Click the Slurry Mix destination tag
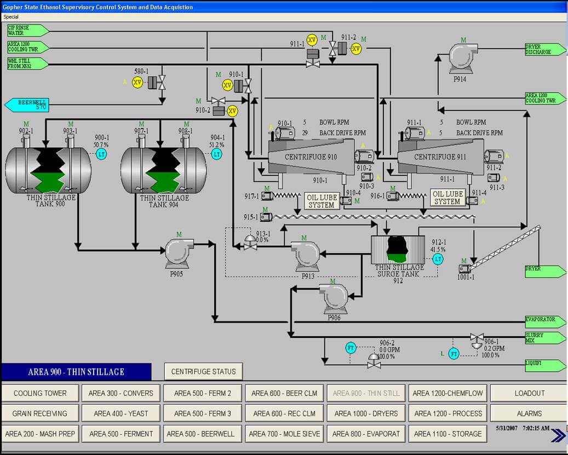 (x=545, y=338)
